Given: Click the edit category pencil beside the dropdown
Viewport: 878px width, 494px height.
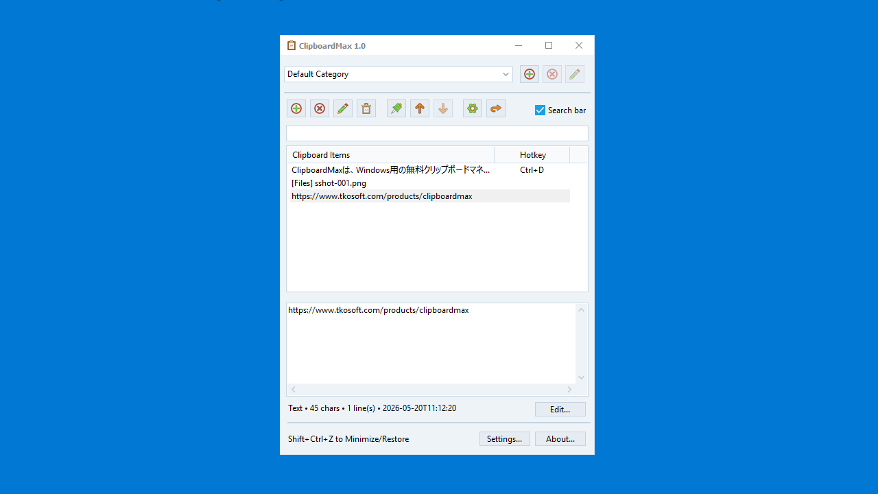Looking at the screenshot, I should pyautogui.click(x=575, y=74).
